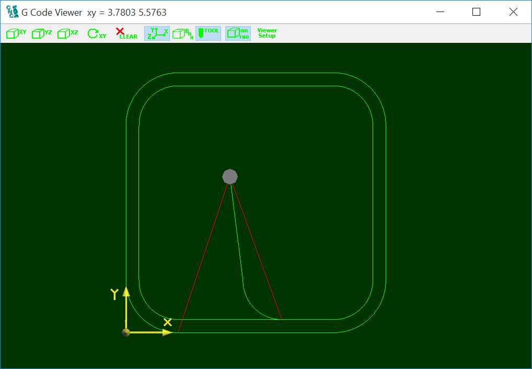Switch to the XY plane view
The height and width of the screenshot is (369, 532).
coord(16,33)
